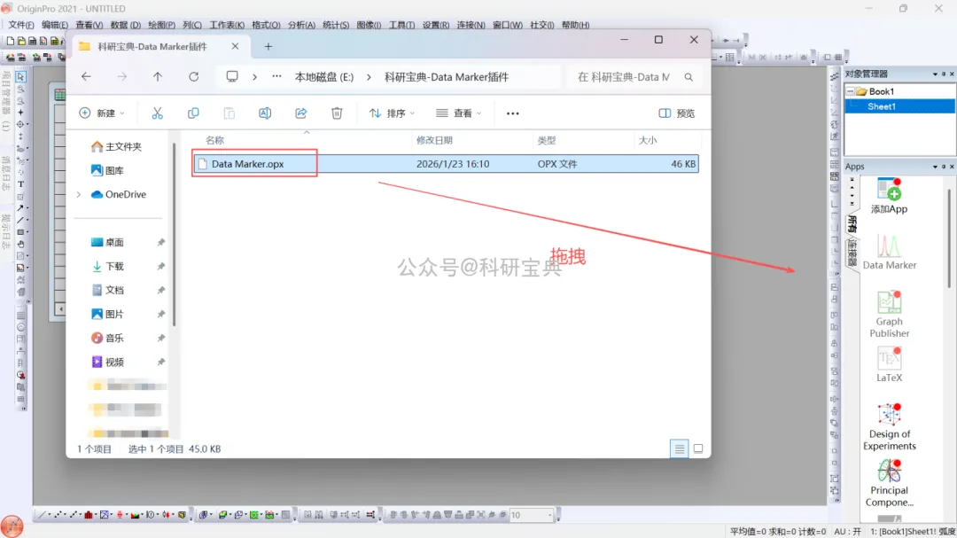Open 桌面 in navigation pane

107,243
